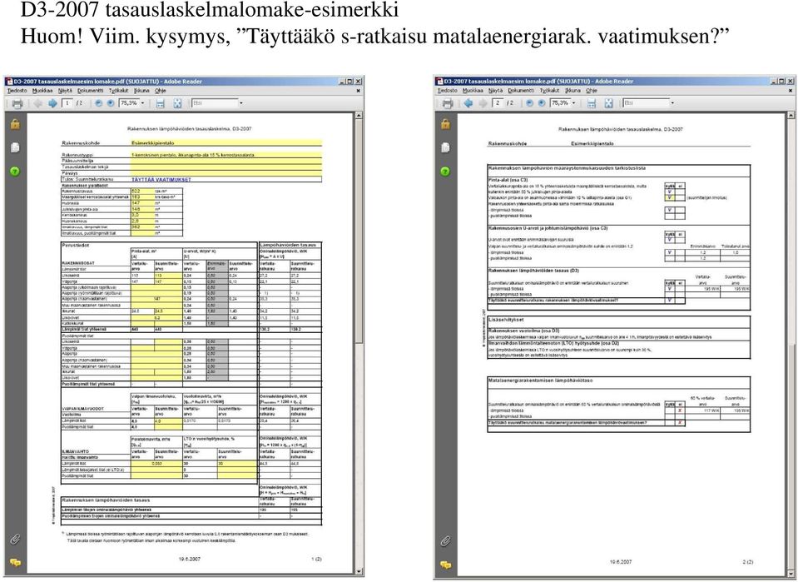This screenshot has width=798, height=582.
Task: Click scroll-down arrow in right window scrollbar
Action: [x=790, y=574]
